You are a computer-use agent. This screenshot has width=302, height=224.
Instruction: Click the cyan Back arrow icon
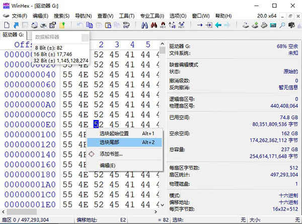pyautogui.click(x=218, y=25)
